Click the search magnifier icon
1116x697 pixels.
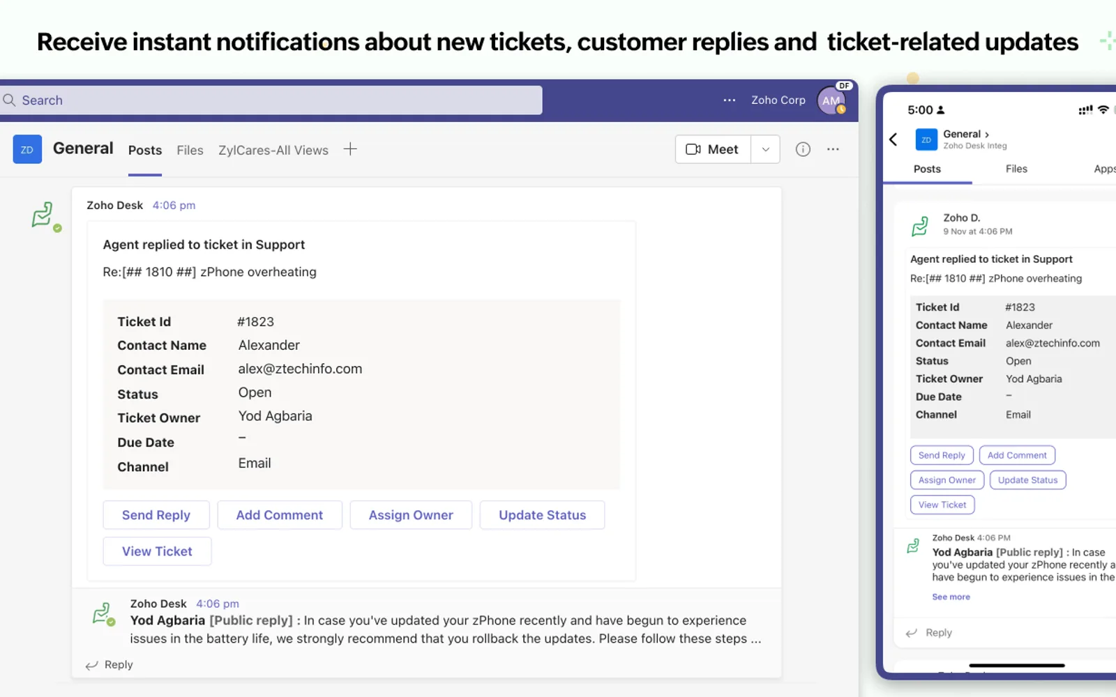click(x=9, y=100)
